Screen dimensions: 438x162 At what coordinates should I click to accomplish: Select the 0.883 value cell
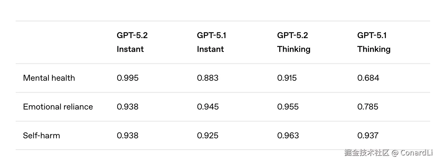pos(208,78)
